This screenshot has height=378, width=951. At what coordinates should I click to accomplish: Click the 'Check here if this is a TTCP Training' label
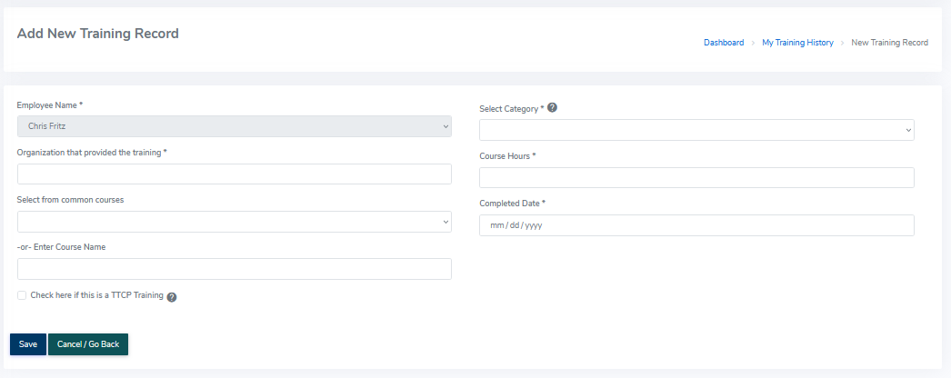96,295
